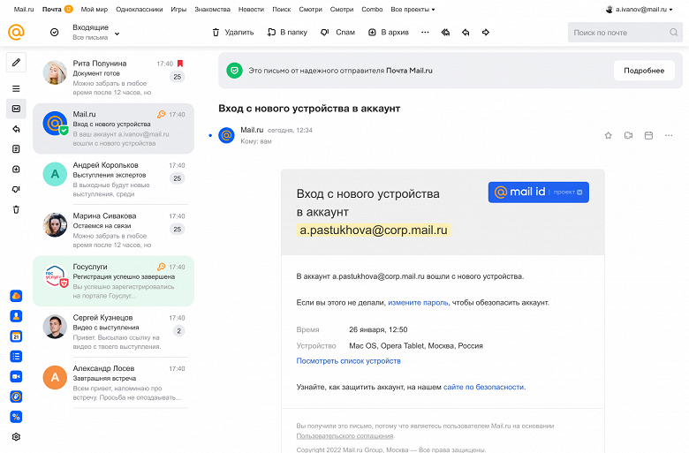Expand the 'Входящие' folder dropdown
Image resolution: width=689 pixels, height=453 pixels.
pos(117,33)
